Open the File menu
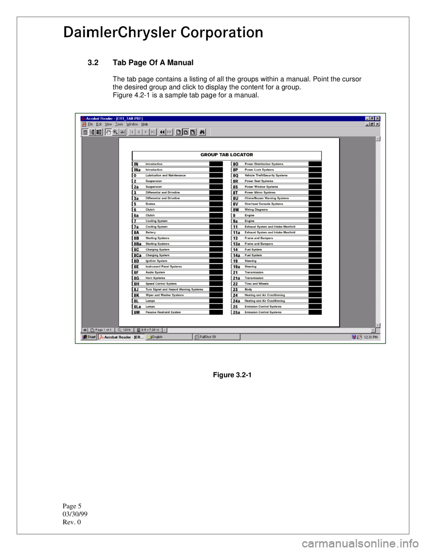Screen dimensions: 426x551 (91, 125)
